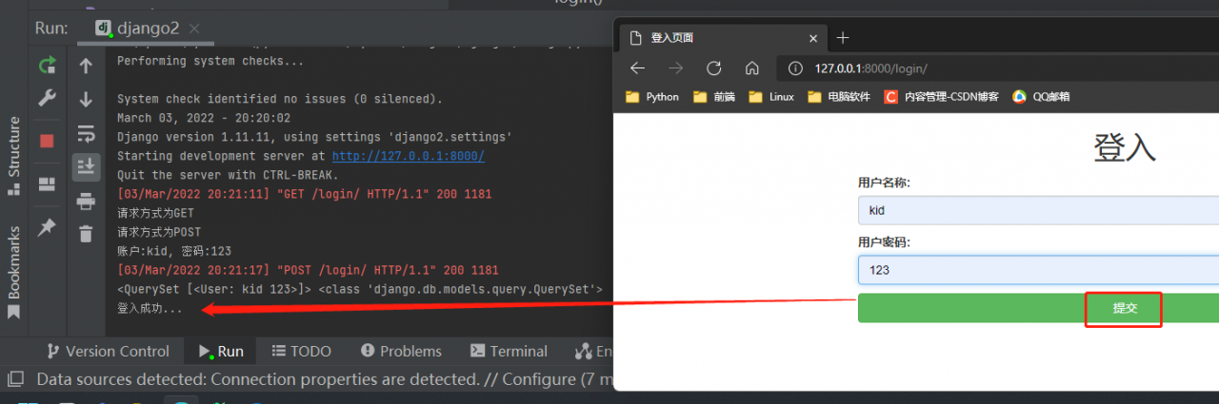Click the 用户密码 input containing 123
This screenshot has height=404, width=1219.
point(1038,270)
